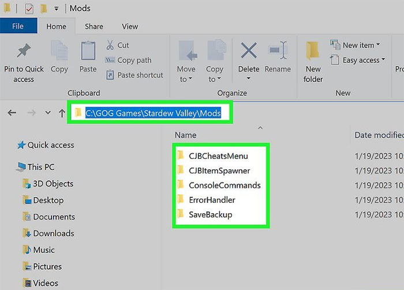The height and width of the screenshot is (290, 404).
Task: Click the Copy ribbon icon
Action: (59, 50)
